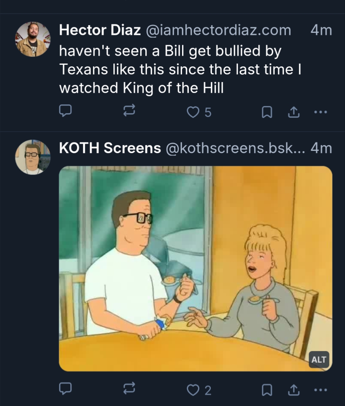Show ALT text for the image
Image resolution: width=345 pixels, height=406 pixels.
(318, 359)
